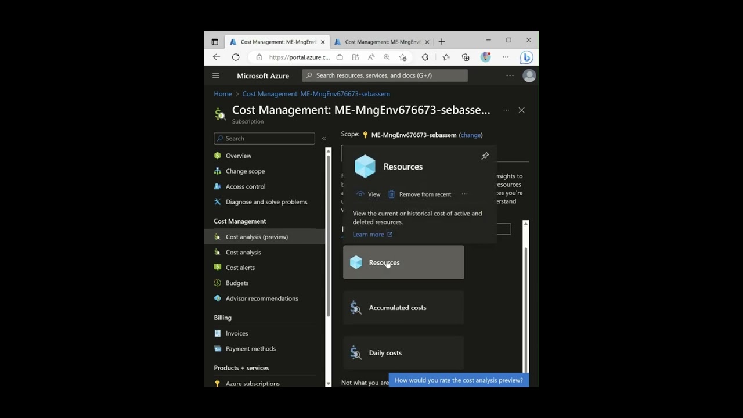Click the scope change link
Screen dimensions: 743x418
[x=471, y=135]
